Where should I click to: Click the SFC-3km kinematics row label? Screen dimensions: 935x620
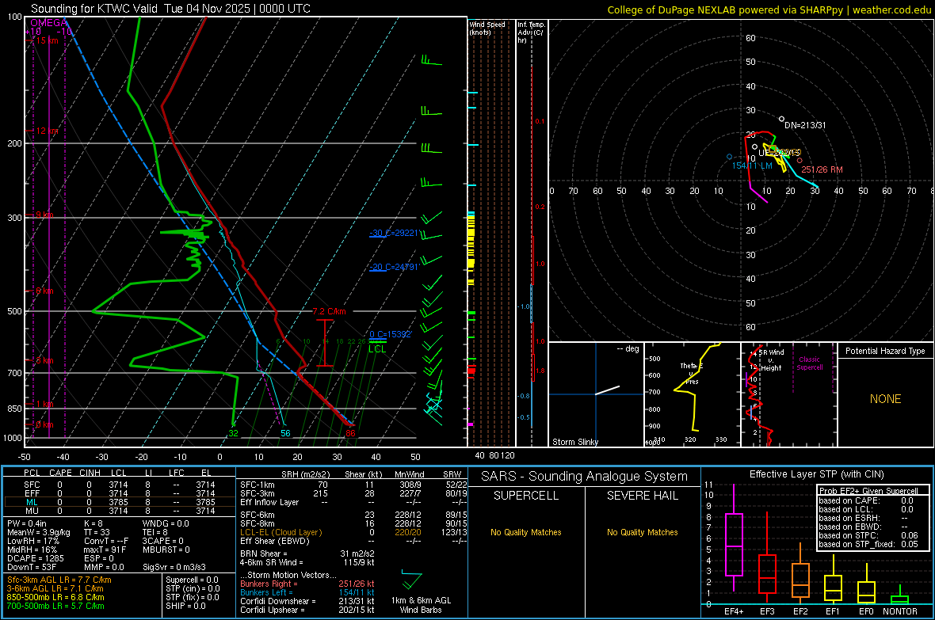258,493
